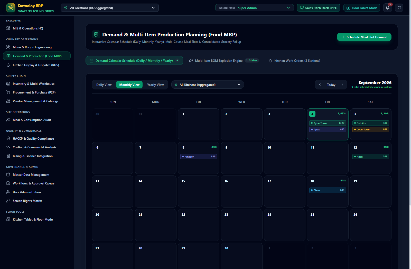Screen dimensions: 411x269
Task: Open the All Locations (HQ Aggregated) dropdown
Action: click(x=110, y=8)
